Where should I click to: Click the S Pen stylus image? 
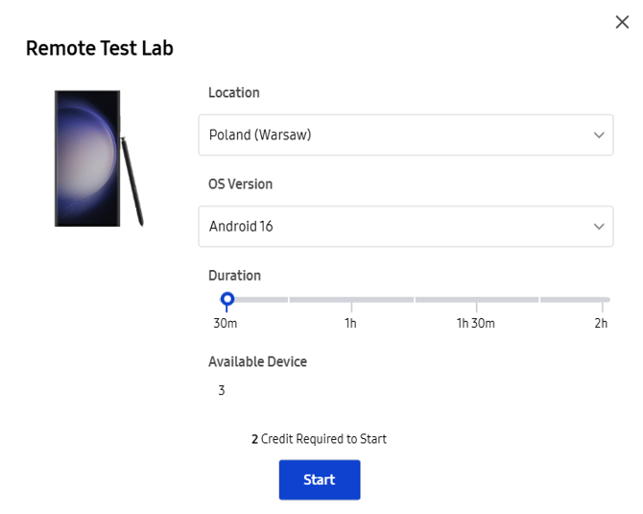(x=132, y=183)
